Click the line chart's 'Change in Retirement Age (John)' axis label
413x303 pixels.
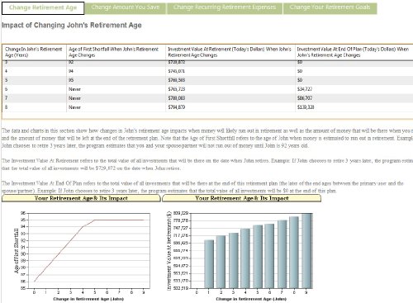[88, 299]
